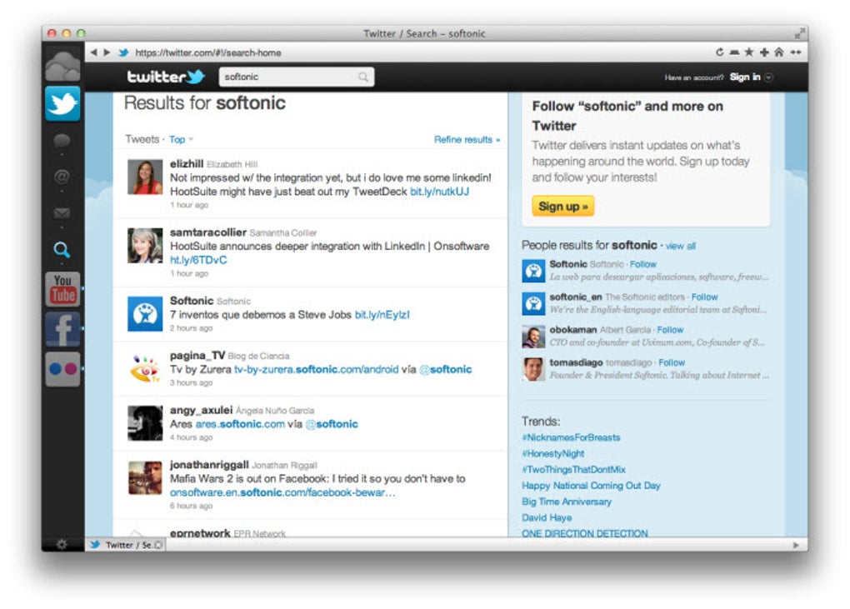This screenshot has height=609, width=850.
Task: Click the home toolbar icon
Action: 779,52
